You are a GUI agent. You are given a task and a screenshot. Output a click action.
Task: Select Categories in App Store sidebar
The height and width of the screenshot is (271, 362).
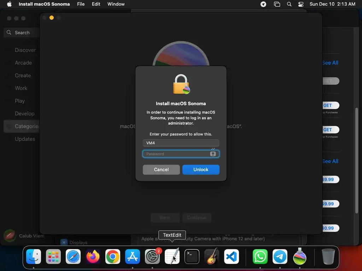pos(22,126)
